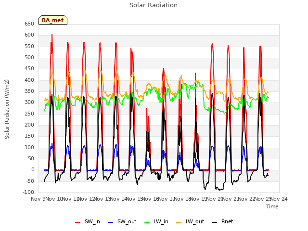Screen dimensions: 308x231
Task: Click the 500 y-axis tick label
Action: (x=29, y=58)
